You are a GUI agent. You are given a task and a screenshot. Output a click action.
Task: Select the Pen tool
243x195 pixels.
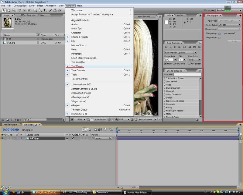(x=40, y=10)
